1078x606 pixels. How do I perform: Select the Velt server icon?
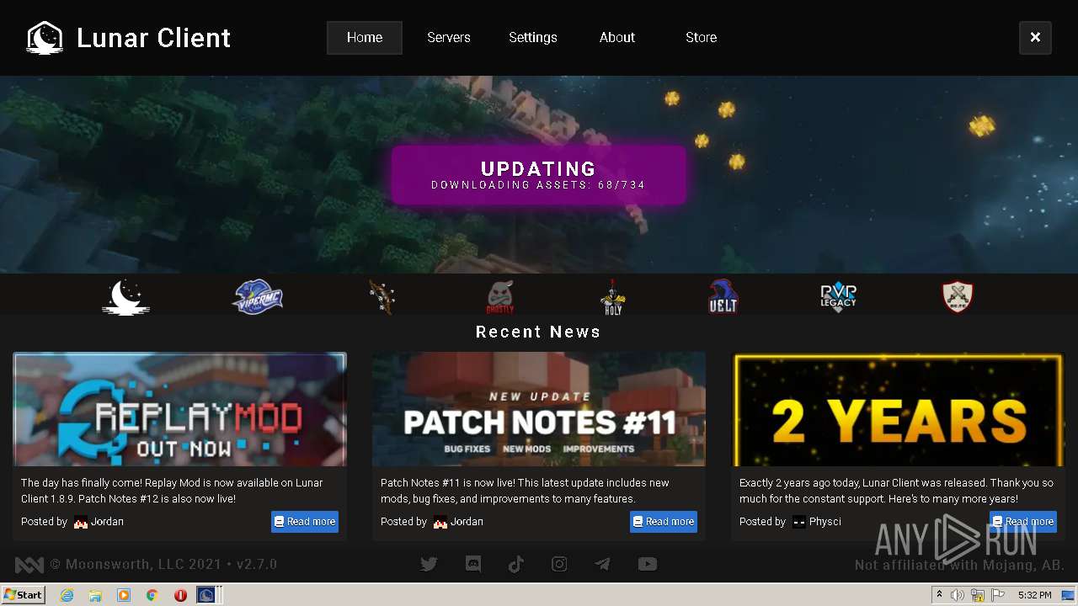pyautogui.click(x=723, y=296)
